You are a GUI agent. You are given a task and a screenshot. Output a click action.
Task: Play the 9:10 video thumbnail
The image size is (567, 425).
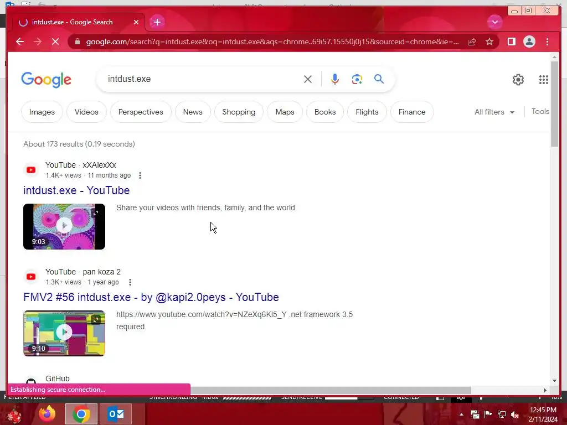(64, 333)
